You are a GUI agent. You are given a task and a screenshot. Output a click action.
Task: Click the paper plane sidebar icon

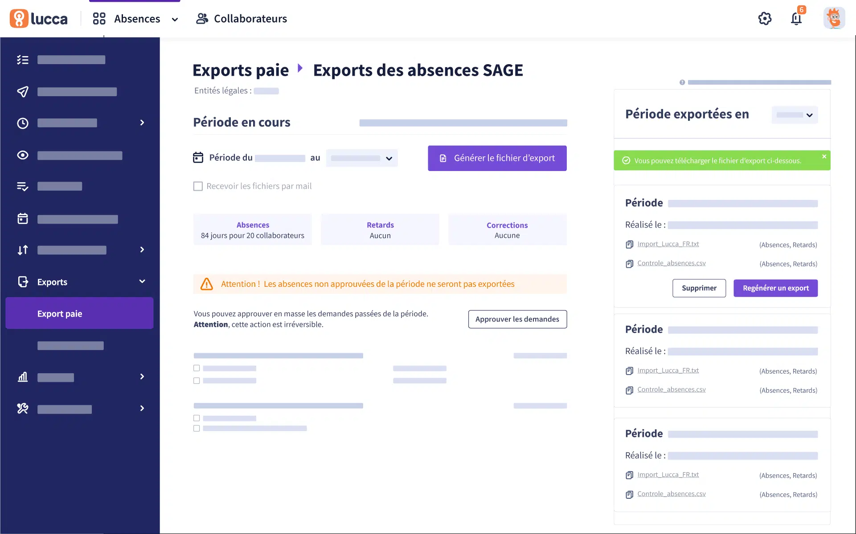click(23, 92)
